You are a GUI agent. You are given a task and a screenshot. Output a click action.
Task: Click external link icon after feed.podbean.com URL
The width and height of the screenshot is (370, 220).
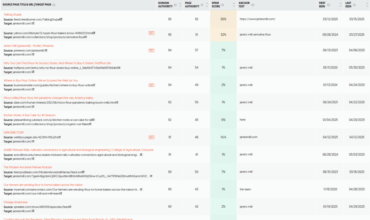click(83, 172)
